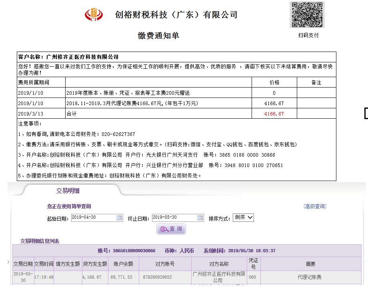Click the 缴费方法 payment methods line

pyautogui.click(x=158, y=144)
